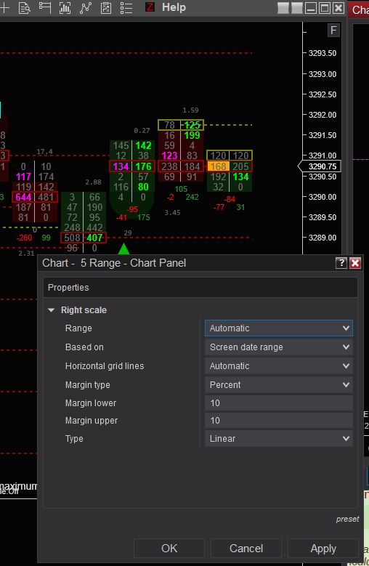Click the green 407 footprint cell

click(x=94, y=238)
